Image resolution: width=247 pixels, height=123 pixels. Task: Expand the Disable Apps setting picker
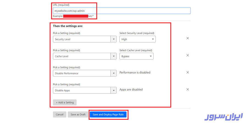tap(85, 90)
